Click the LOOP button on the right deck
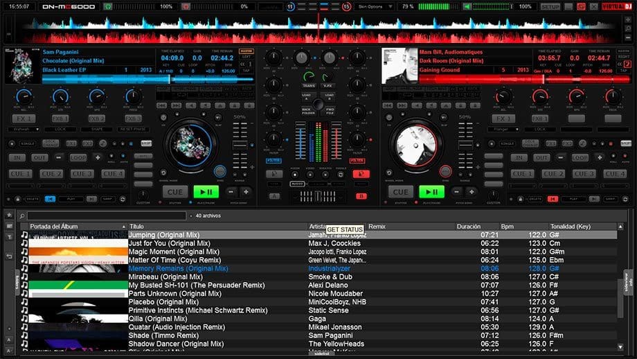637x359 pixels. click(x=580, y=157)
